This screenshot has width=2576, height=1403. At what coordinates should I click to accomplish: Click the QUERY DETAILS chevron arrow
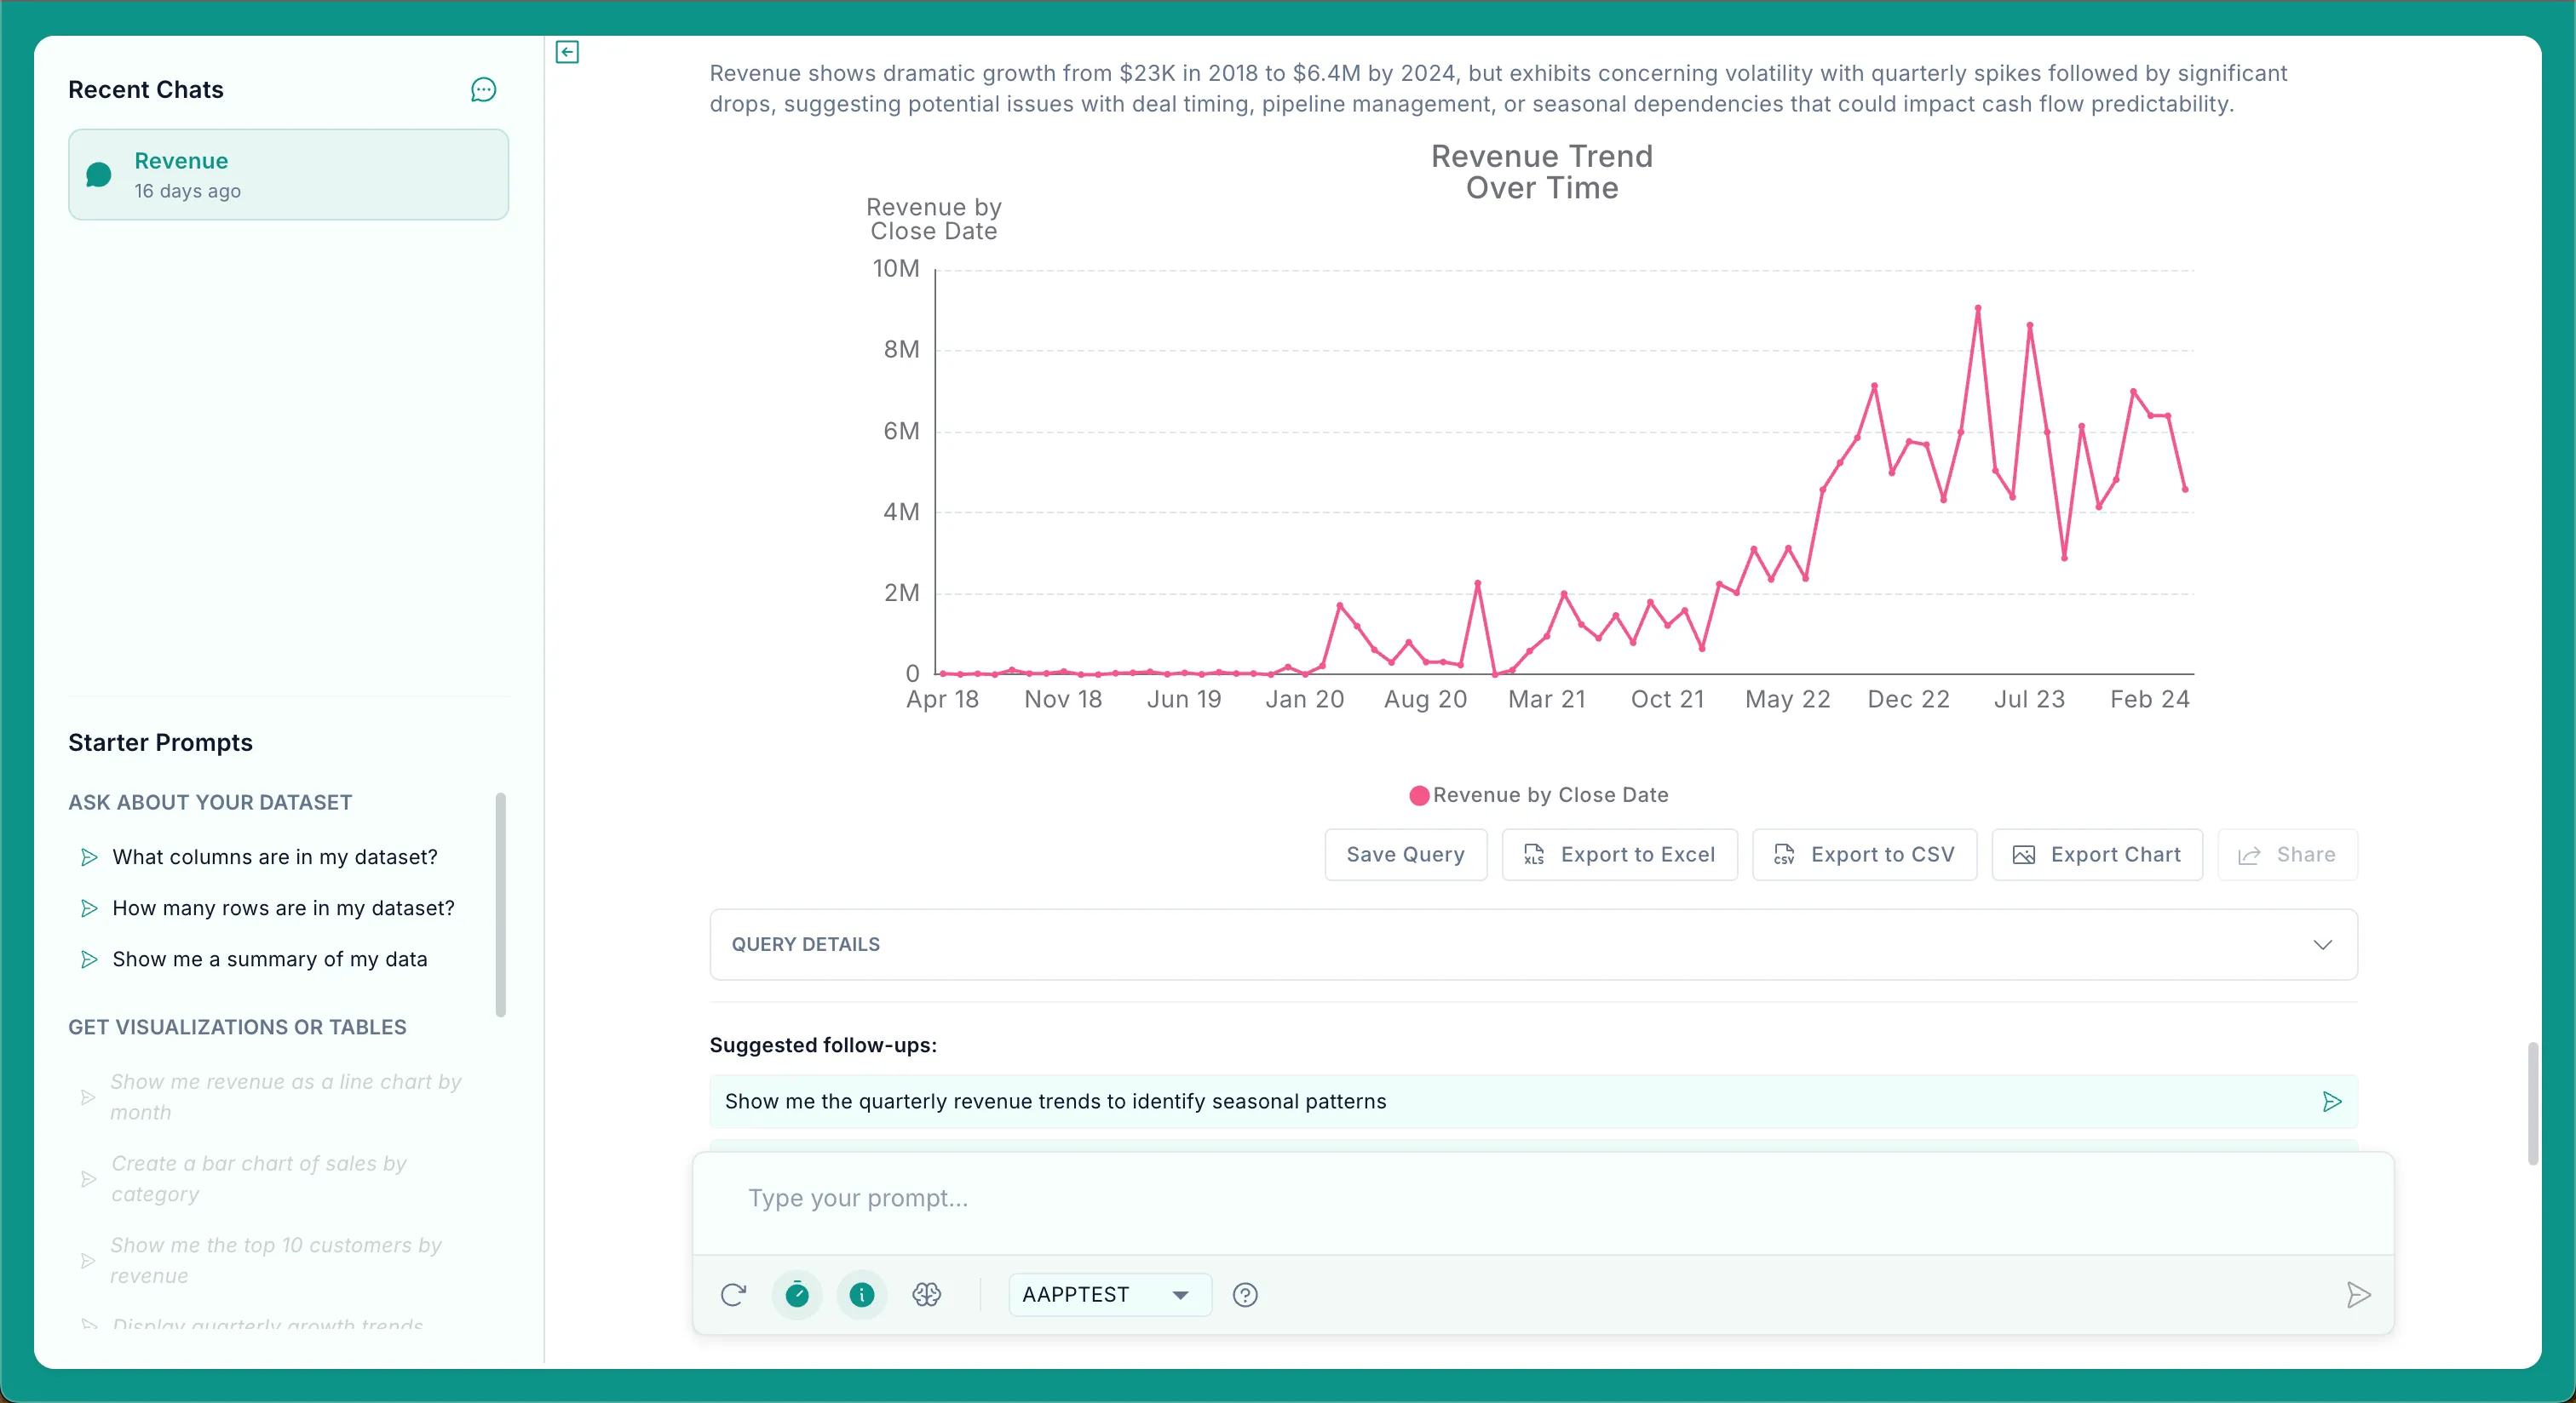click(x=2322, y=944)
